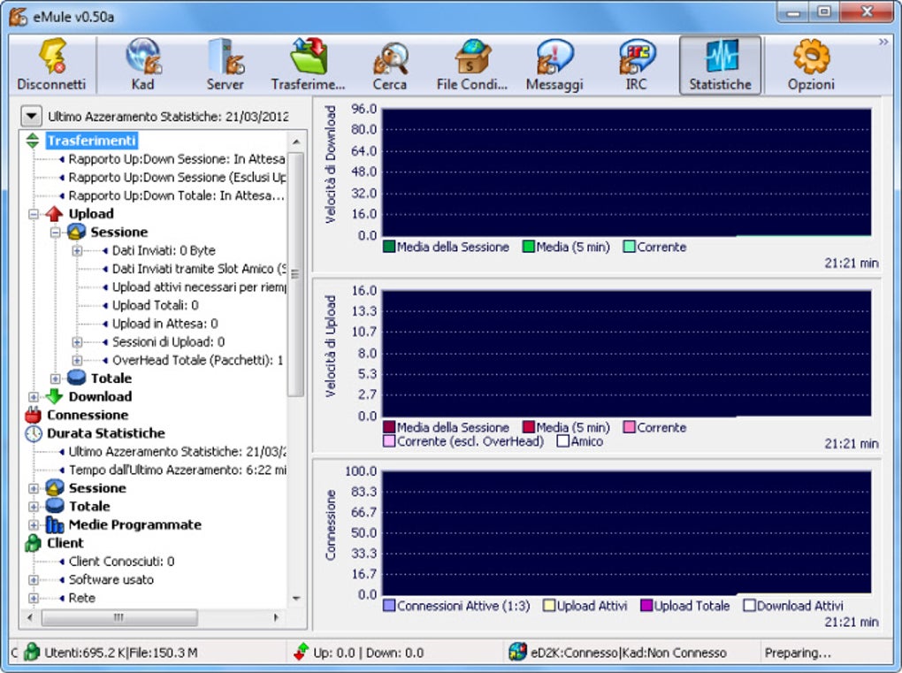
Task: Select Upload Totali: 0 row
Action: 156,305
